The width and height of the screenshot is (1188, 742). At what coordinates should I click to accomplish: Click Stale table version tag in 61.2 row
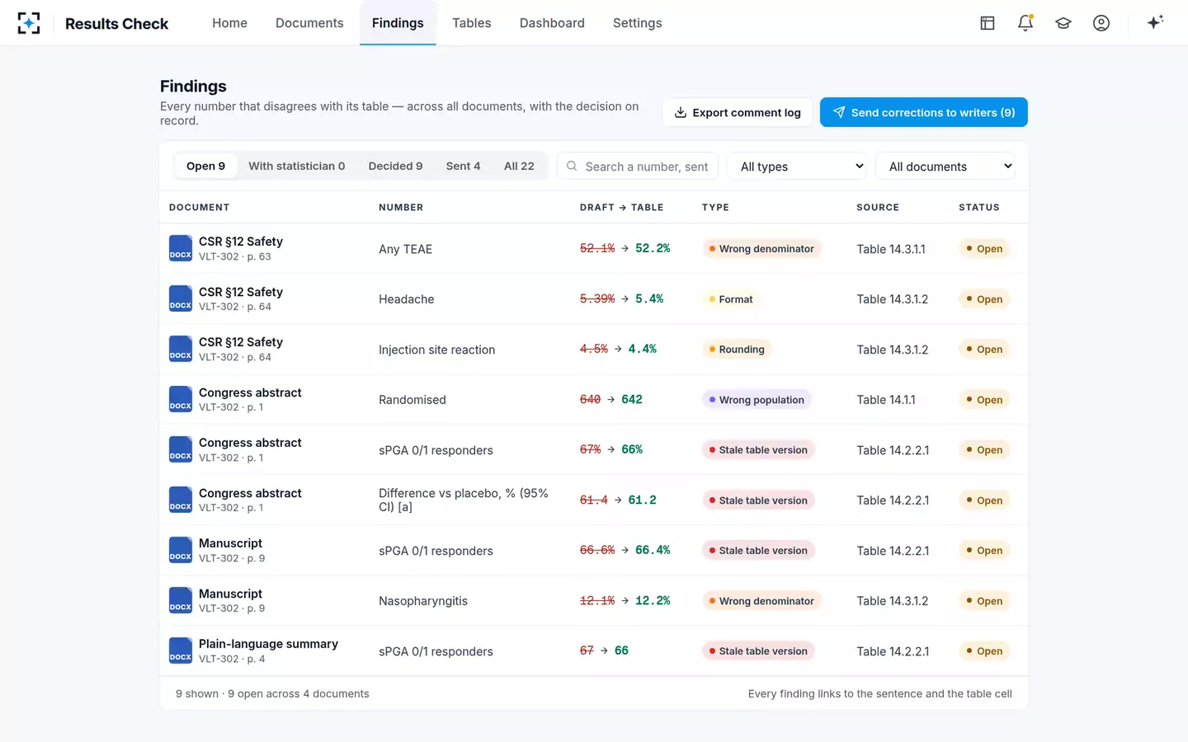758,500
